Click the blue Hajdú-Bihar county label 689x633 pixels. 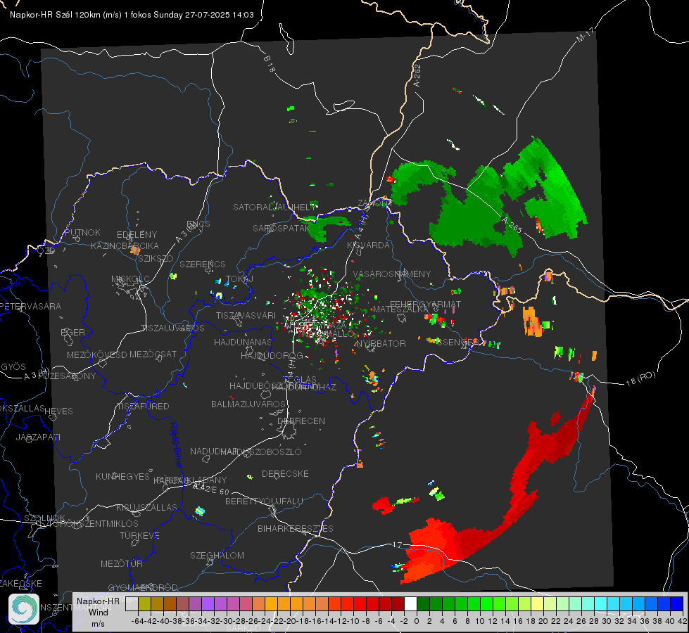(x=176, y=445)
